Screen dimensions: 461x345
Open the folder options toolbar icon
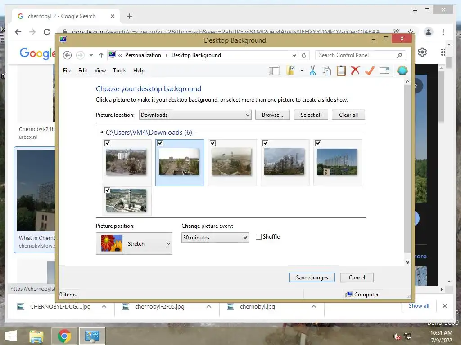(290, 71)
